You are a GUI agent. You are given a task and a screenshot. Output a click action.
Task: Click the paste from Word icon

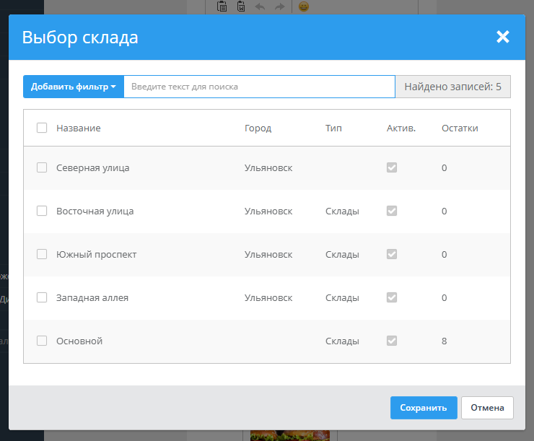tap(241, 6)
